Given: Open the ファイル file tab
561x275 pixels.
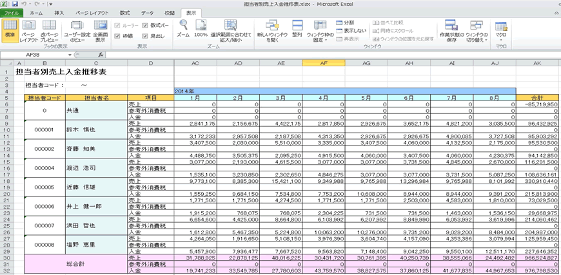Looking at the screenshot, I should tap(12, 13).
